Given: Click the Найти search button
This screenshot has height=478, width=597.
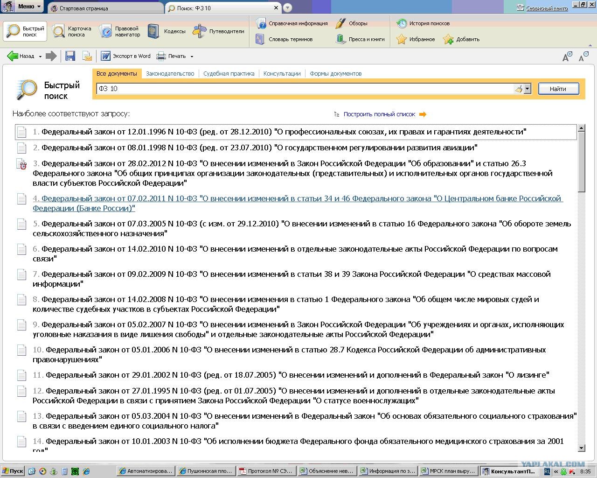Looking at the screenshot, I should (x=558, y=89).
